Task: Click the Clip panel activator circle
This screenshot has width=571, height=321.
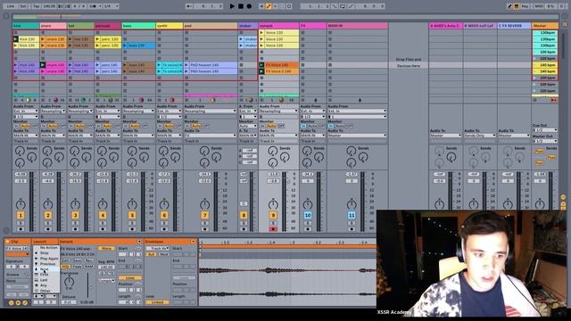Action: 7,242
